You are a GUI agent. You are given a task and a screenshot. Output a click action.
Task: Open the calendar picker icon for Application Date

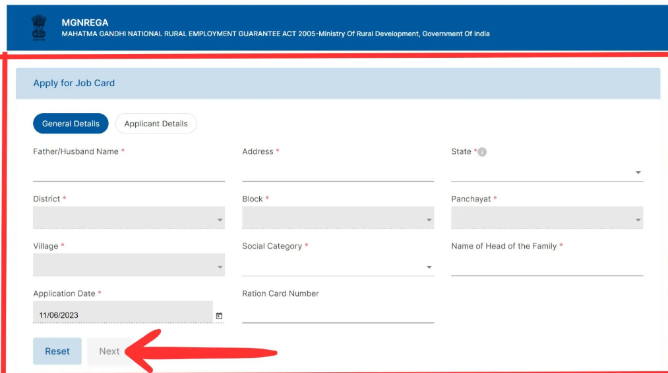point(219,316)
